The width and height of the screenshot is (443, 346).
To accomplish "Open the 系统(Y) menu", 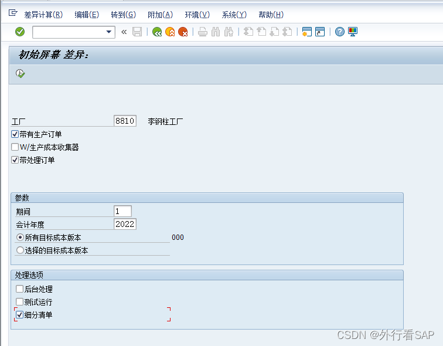I will (x=234, y=15).
